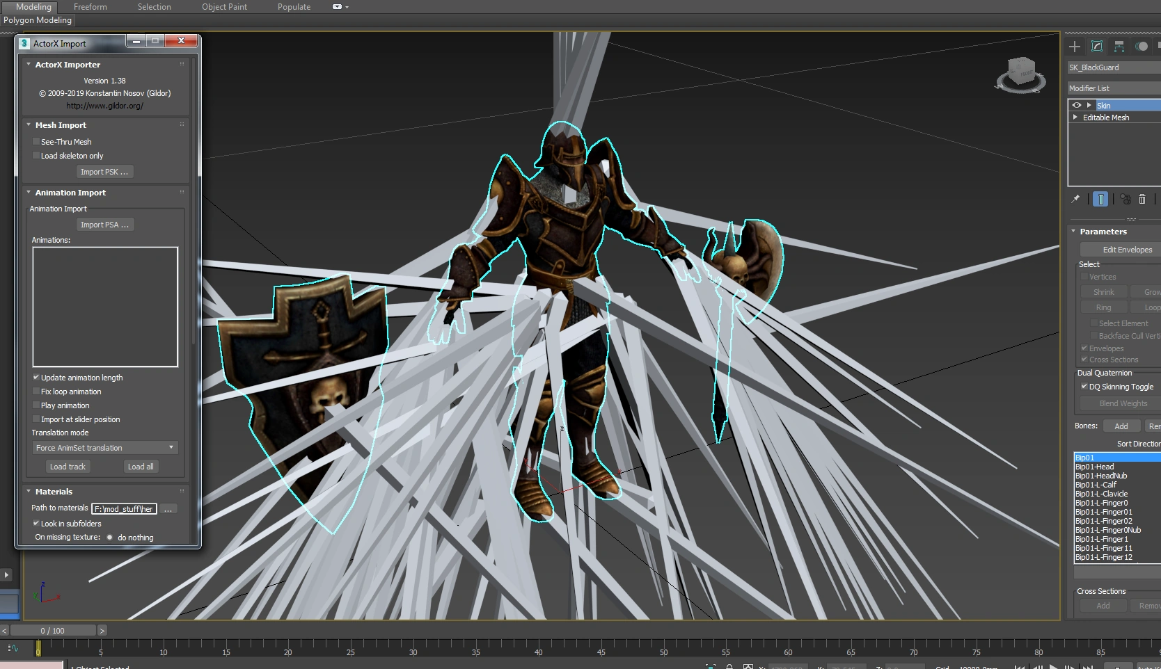The image size is (1161, 669).
Task: Click the time slider showing 0 / 100
Action: coord(53,631)
